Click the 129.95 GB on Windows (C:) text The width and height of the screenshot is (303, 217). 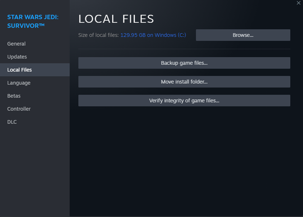(153, 35)
